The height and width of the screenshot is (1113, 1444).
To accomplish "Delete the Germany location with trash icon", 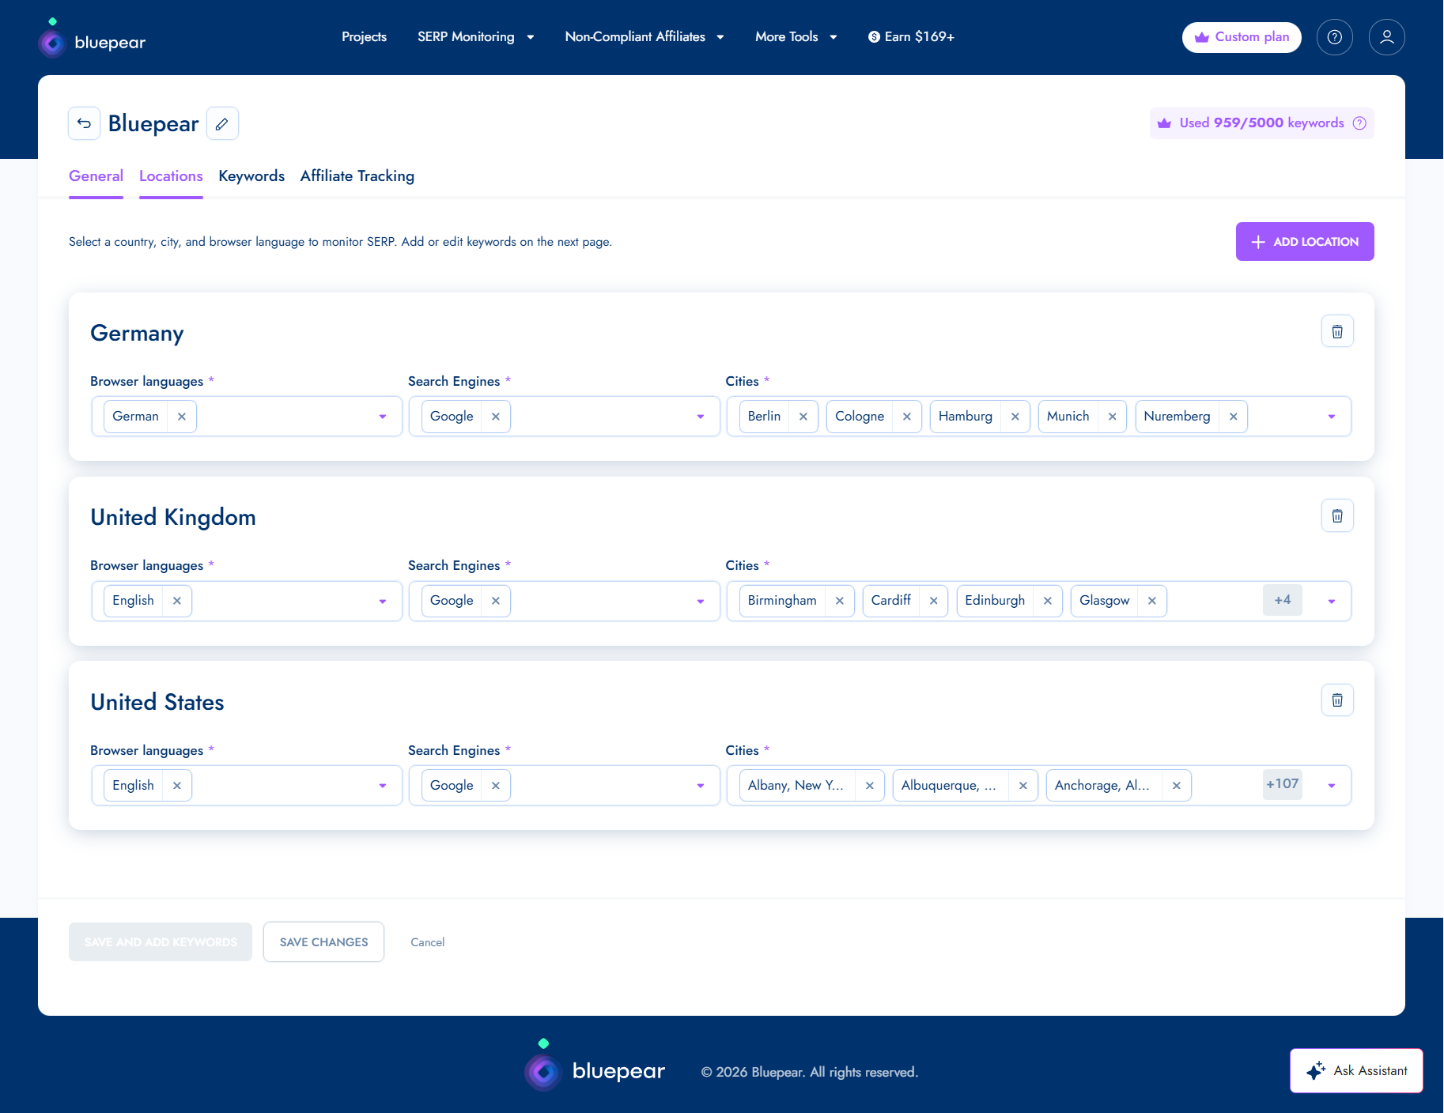I will [1337, 331].
